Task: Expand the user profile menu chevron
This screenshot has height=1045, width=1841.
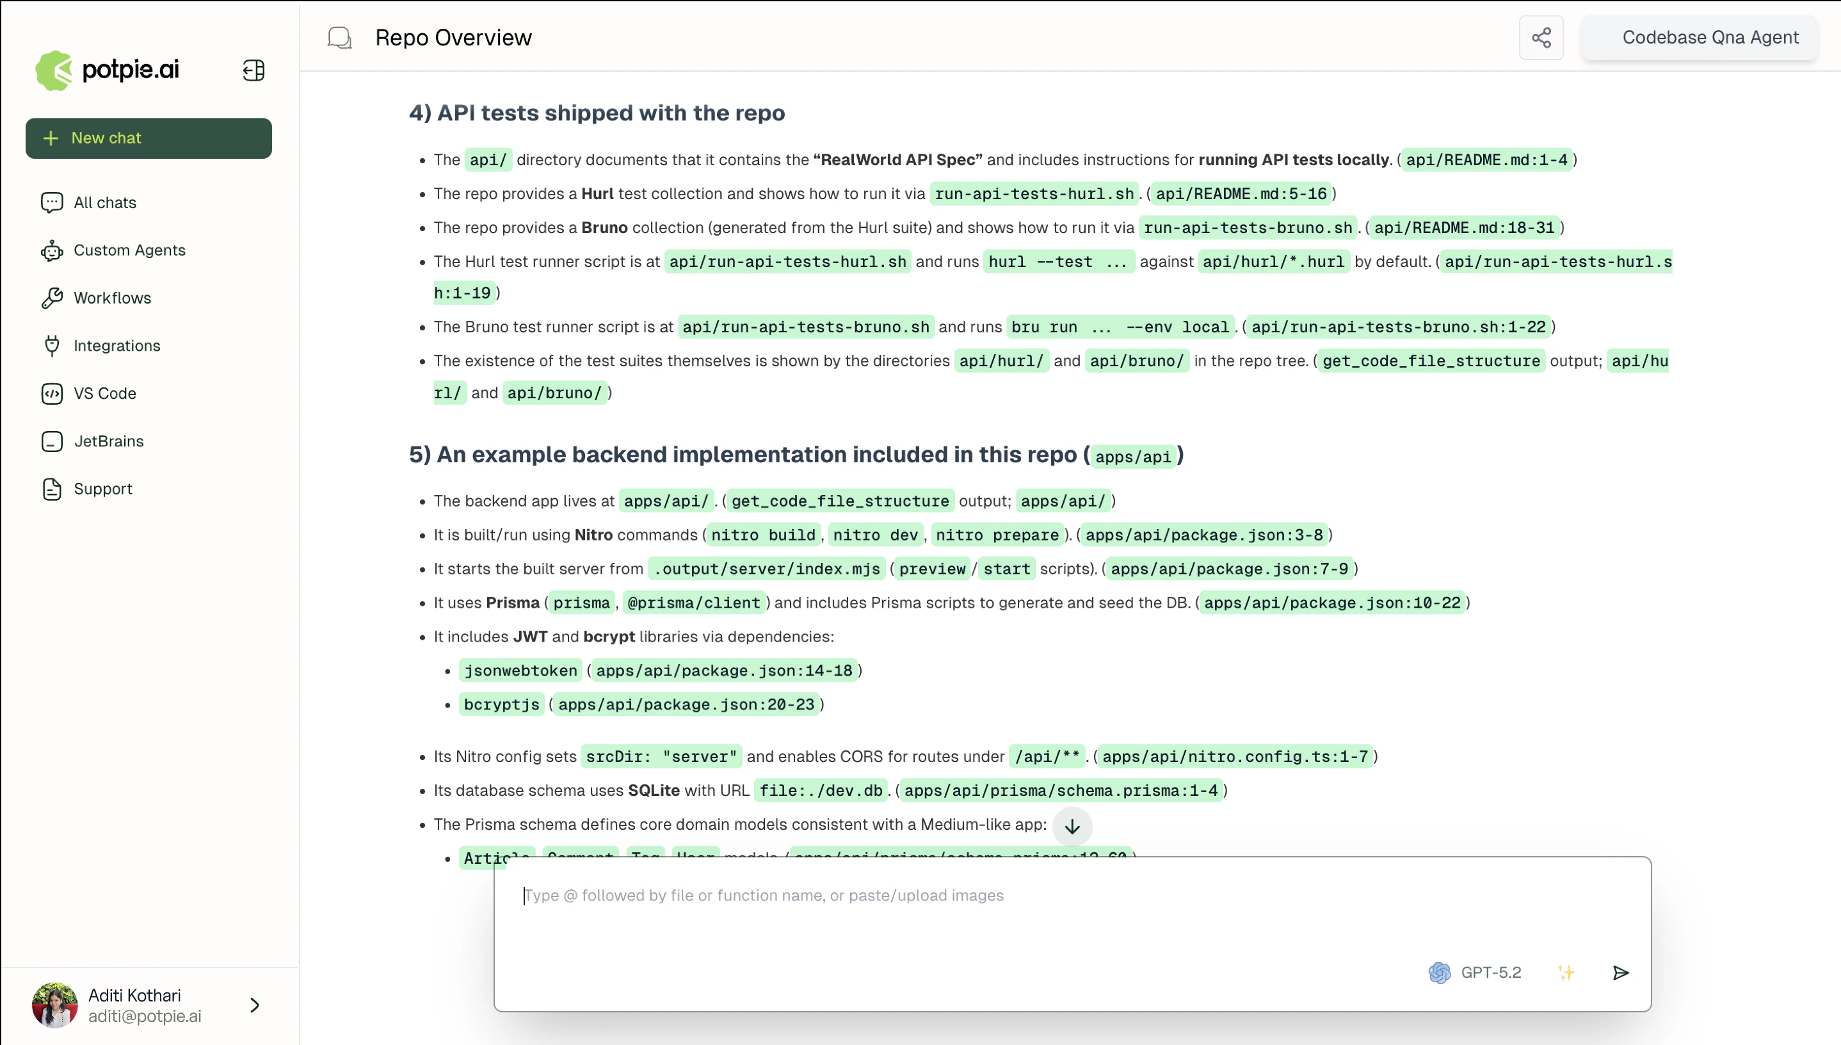Action: pyautogui.click(x=254, y=1005)
